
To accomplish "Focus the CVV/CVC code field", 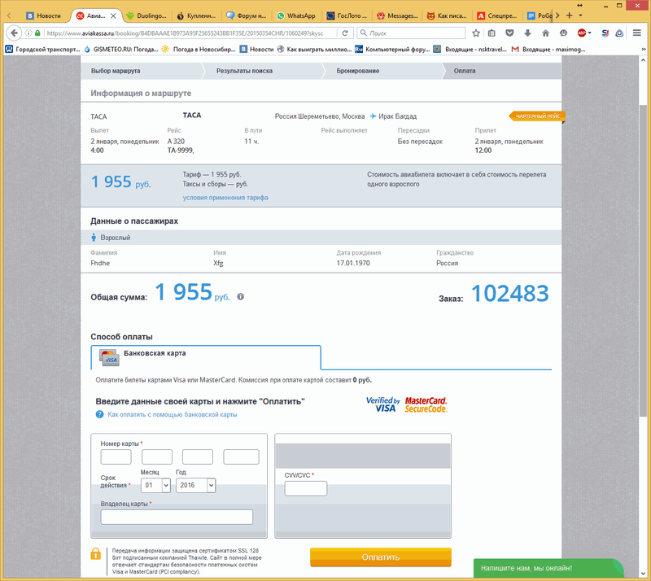I will (x=305, y=488).
